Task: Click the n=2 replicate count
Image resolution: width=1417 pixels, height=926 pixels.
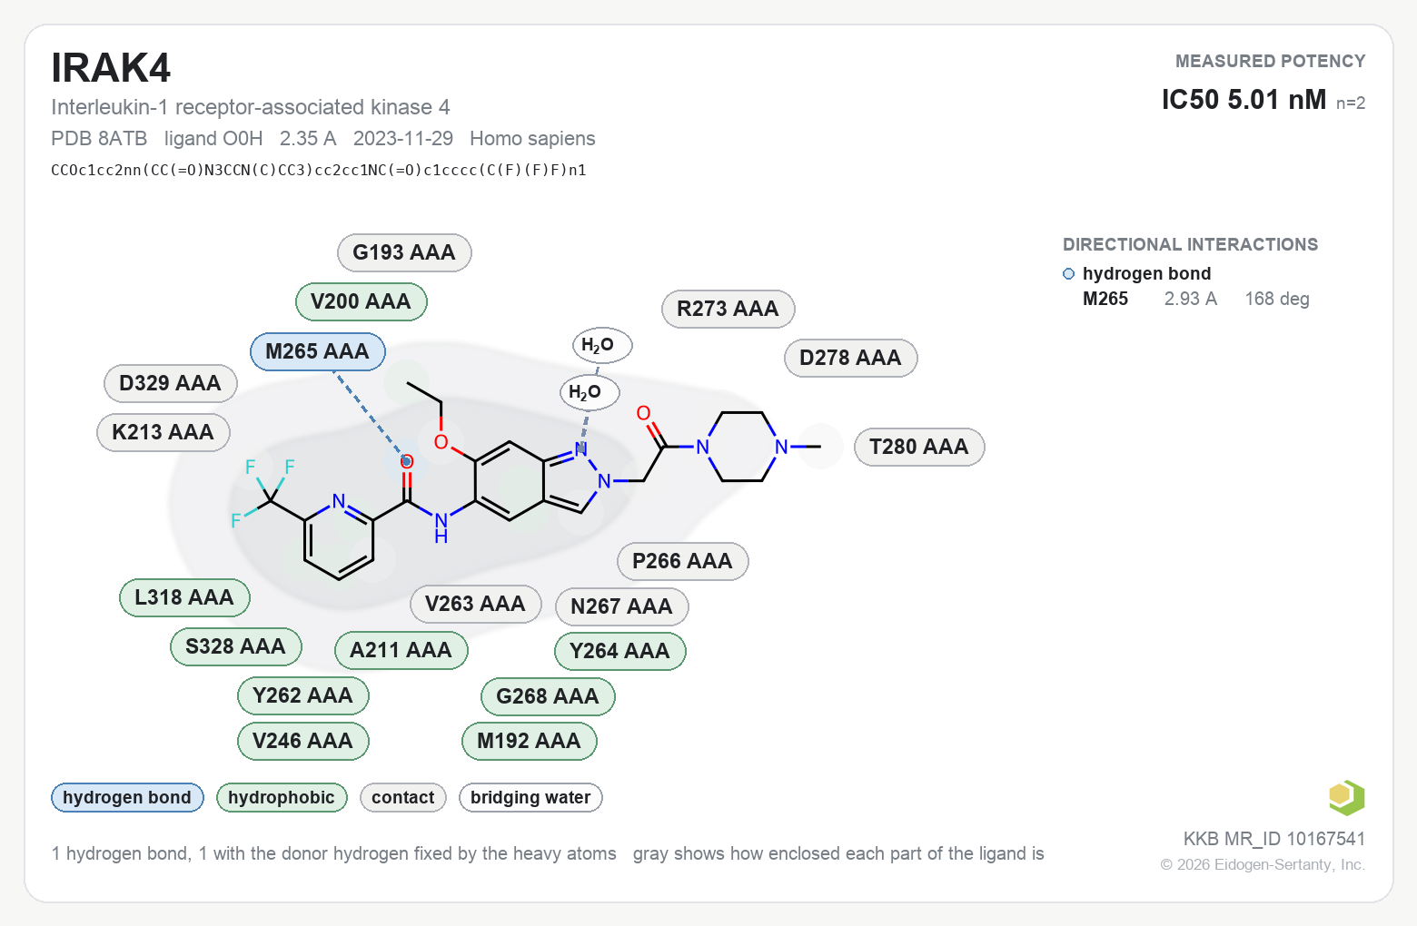Action: tap(1351, 103)
